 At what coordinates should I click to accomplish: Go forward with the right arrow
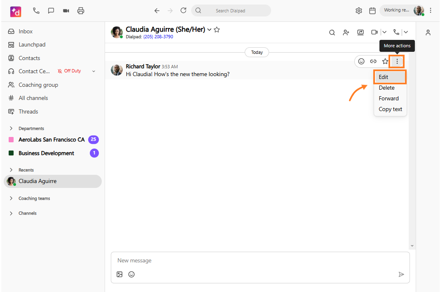click(170, 11)
